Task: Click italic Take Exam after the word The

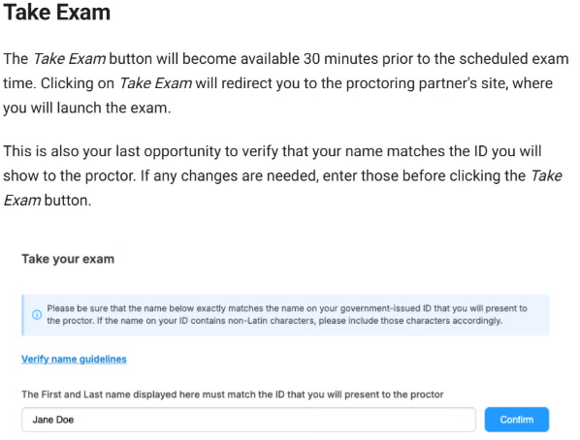Action: coord(70,59)
